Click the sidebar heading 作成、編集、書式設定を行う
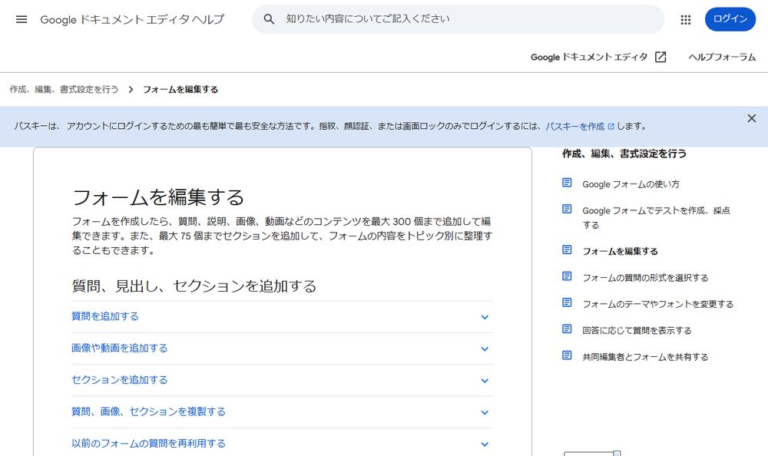The width and height of the screenshot is (768, 456). [624, 154]
